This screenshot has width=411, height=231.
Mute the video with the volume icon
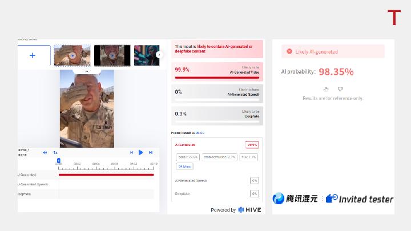point(45,152)
